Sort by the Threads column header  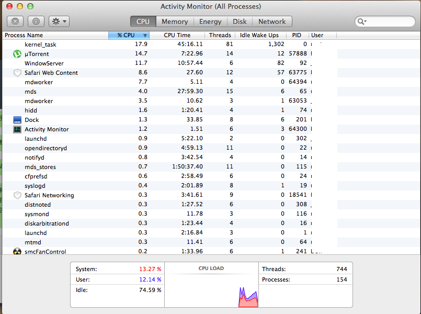click(220, 35)
